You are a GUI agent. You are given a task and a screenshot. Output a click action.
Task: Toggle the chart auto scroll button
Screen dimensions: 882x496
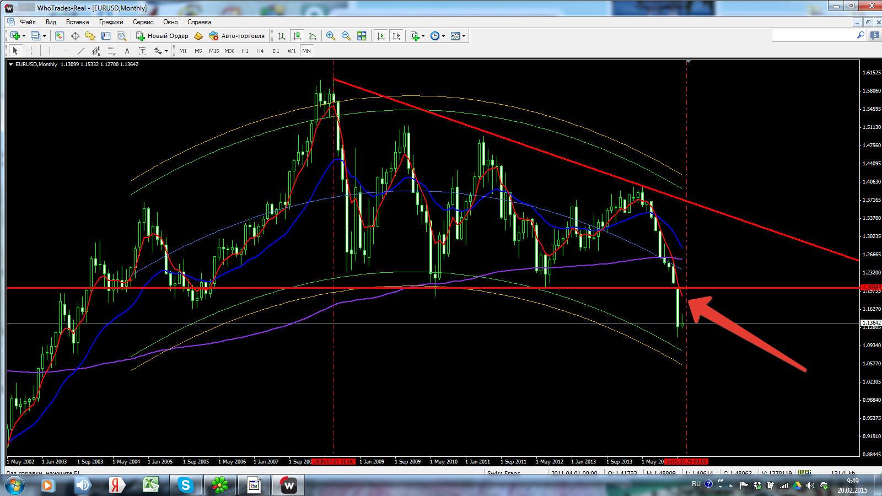click(381, 36)
